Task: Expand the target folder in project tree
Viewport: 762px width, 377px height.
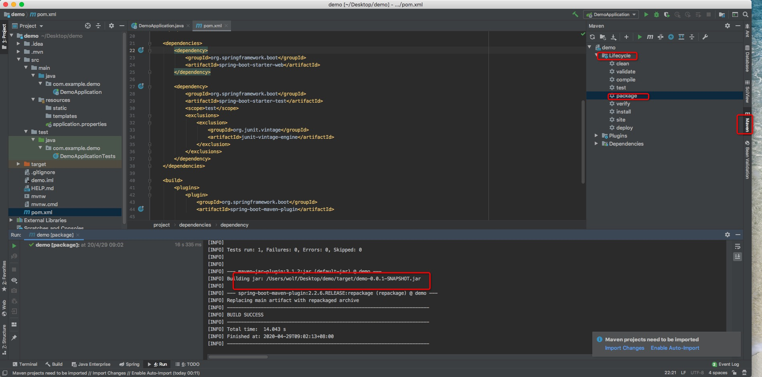Action: (18, 164)
